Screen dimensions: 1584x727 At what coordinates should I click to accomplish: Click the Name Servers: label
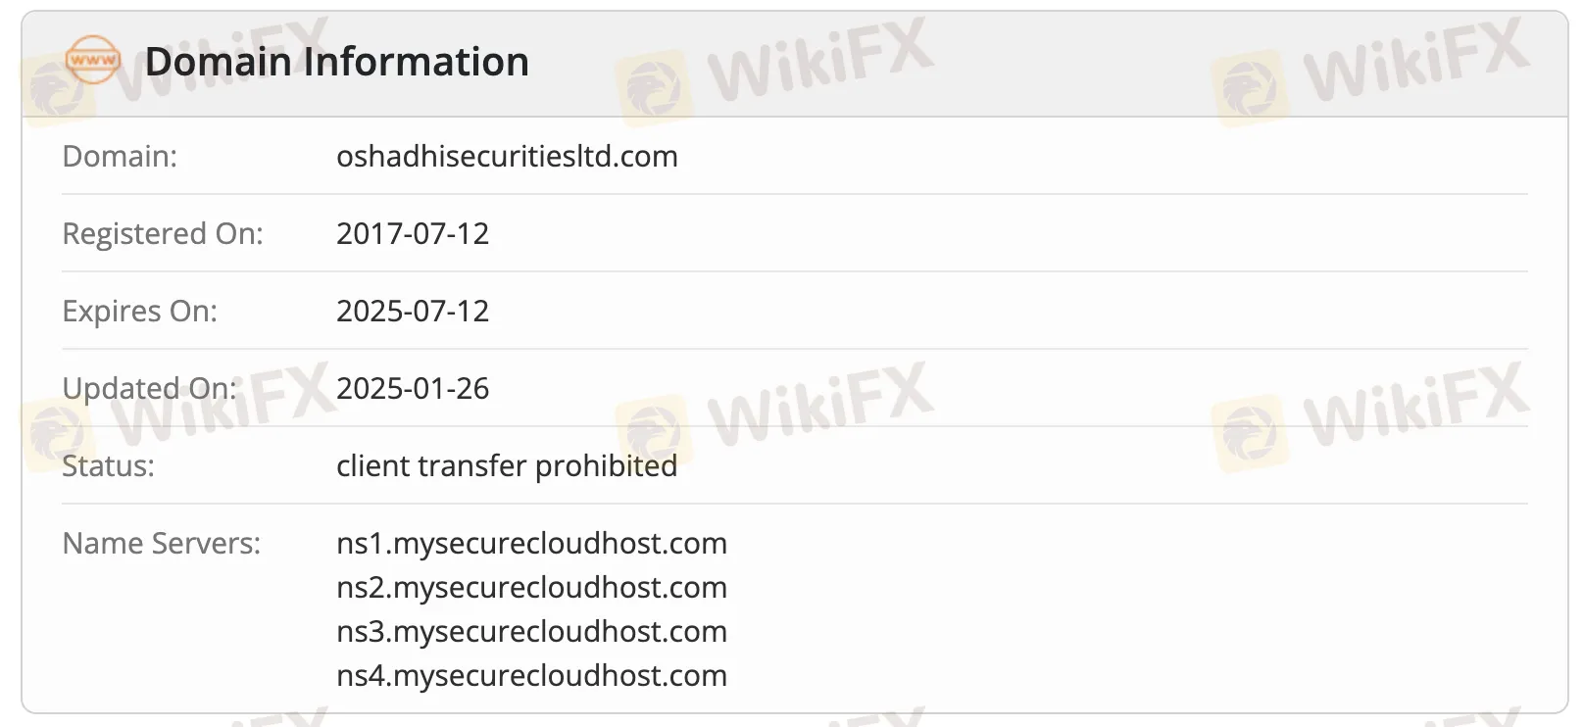click(x=162, y=544)
